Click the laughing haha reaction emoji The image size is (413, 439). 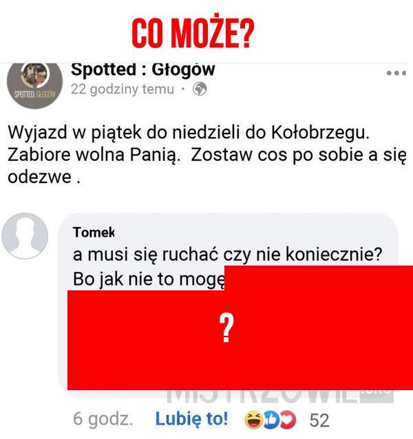click(x=254, y=420)
